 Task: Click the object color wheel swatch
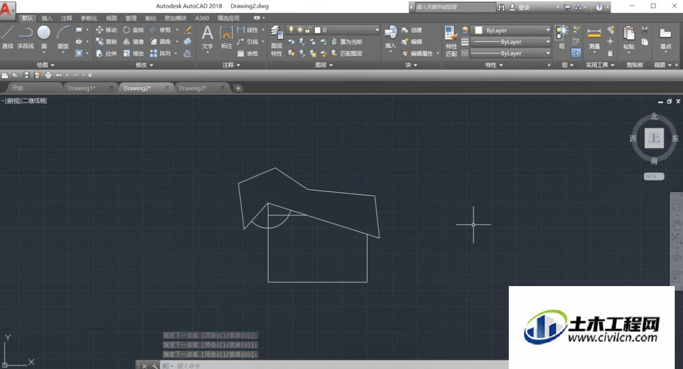point(465,30)
